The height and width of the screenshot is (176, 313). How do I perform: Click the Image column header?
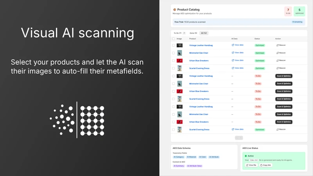pyautogui.click(x=179, y=39)
